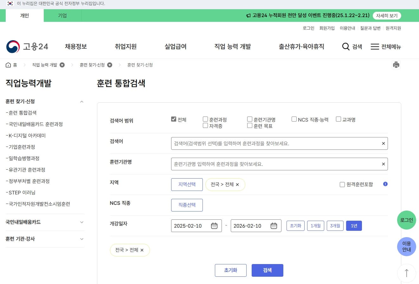Open the calendar icon for the start date
Image resolution: width=419 pixels, height=284 pixels.
click(x=214, y=225)
